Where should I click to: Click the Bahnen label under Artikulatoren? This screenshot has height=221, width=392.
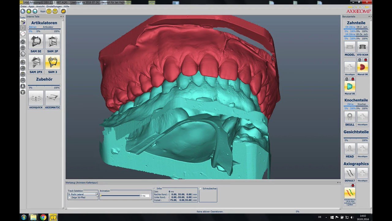click(33, 27)
